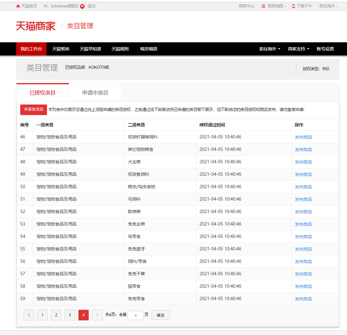347x335 pixels.
Task: Click 发布商品 for 其它宠物粮食
Action: [303, 150]
